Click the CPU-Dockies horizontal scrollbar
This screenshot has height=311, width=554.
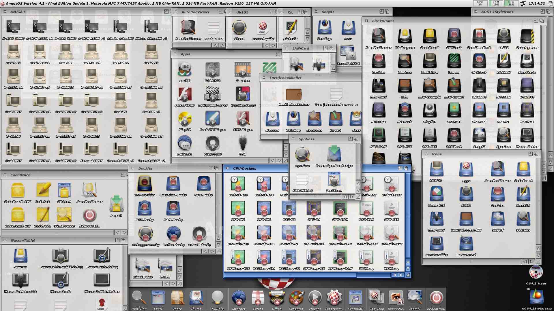tap(290, 275)
